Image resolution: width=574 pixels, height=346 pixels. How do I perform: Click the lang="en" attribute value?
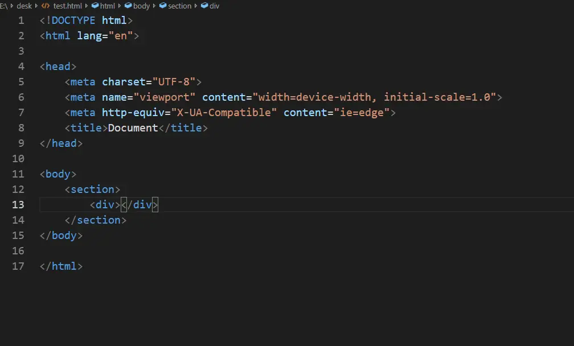click(x=121, y=36)
